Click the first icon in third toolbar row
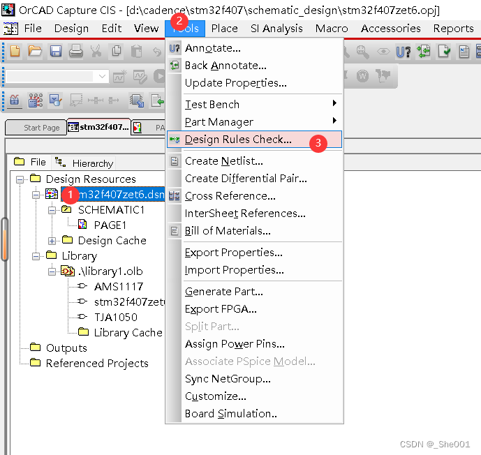 point(15,100)
